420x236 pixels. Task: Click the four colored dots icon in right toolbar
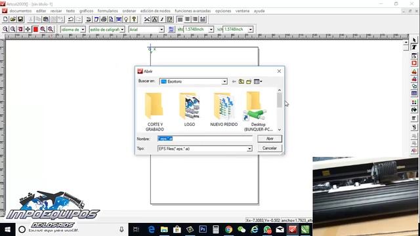(414, 102)
